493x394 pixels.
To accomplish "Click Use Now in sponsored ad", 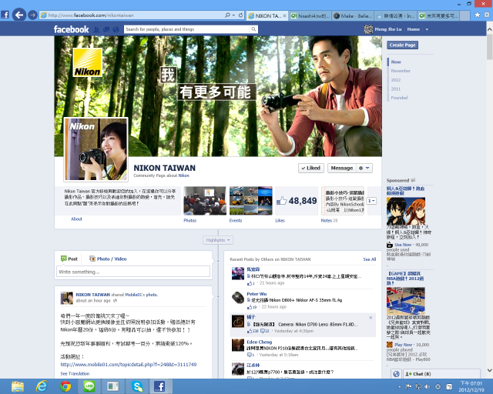I will pos(403,245).
